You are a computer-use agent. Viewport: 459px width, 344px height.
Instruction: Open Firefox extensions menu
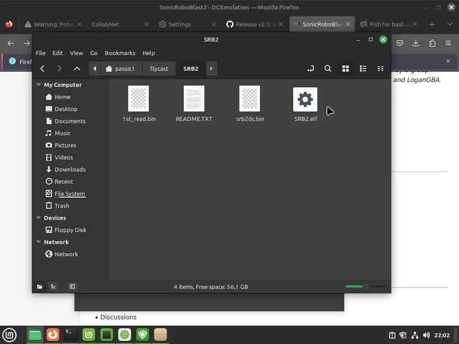tap(432, 43)
